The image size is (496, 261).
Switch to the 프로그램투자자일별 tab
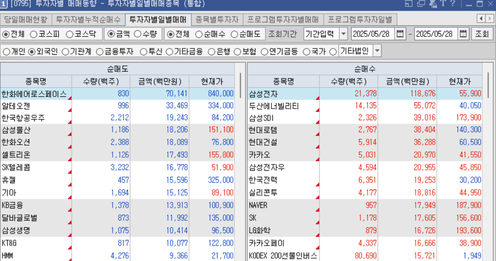coord(360,20)
